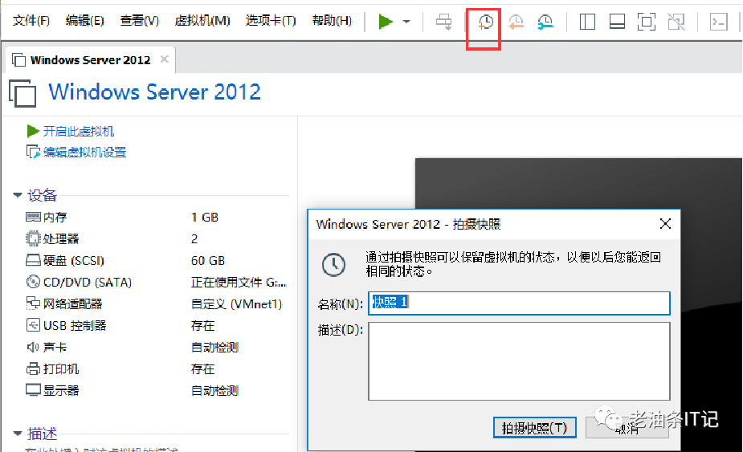Viewport: 743px width, 452px height.
Task: Toggle the library sidebar view icon
Action: pos(588,22)
